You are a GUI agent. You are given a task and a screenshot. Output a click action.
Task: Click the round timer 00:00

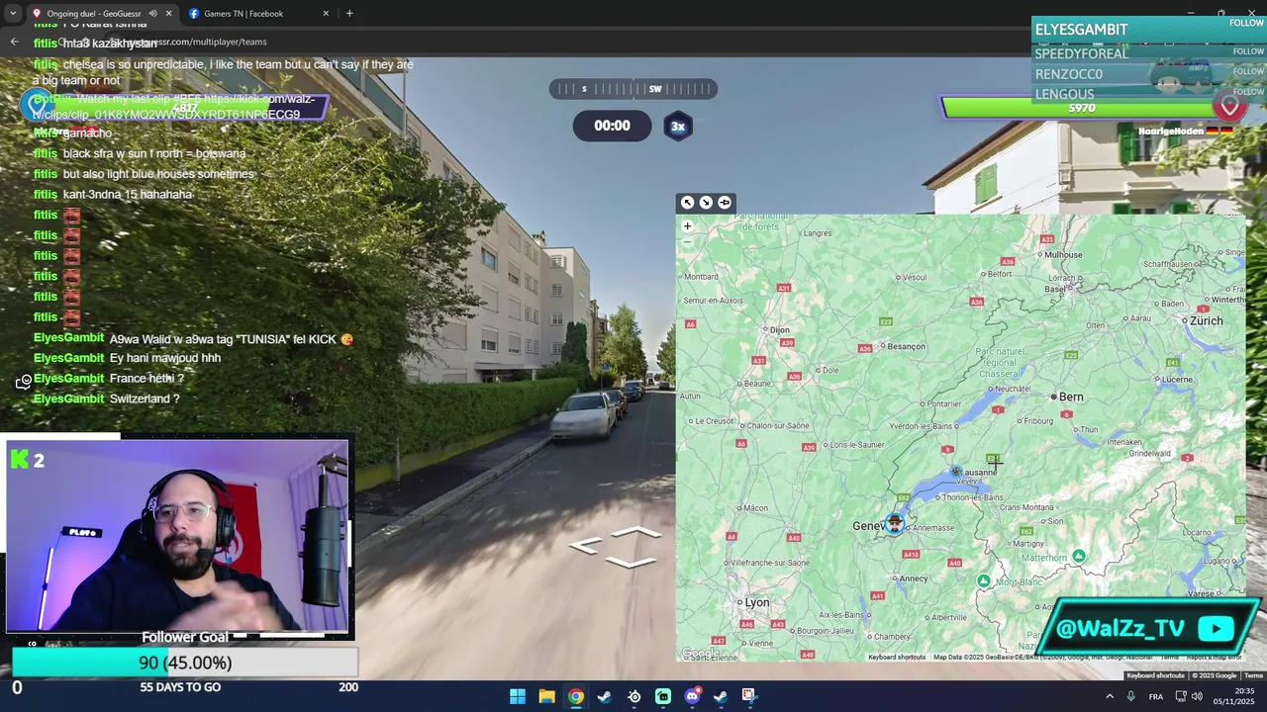tap(612, 126)
